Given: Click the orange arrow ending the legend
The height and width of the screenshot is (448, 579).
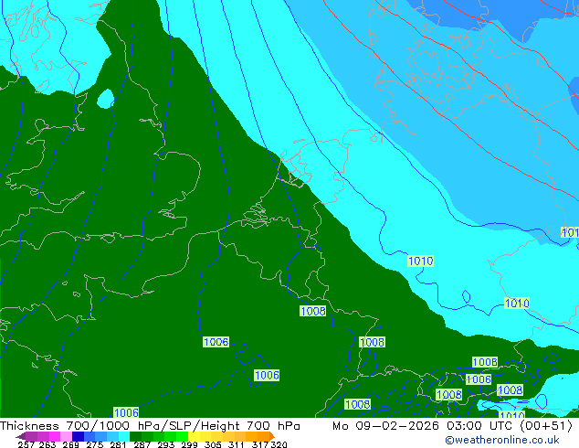Looking at the screenshot, I should 272,436.
